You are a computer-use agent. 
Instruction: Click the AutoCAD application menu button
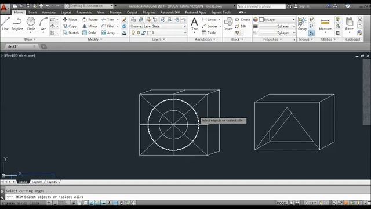pos(4,8)
